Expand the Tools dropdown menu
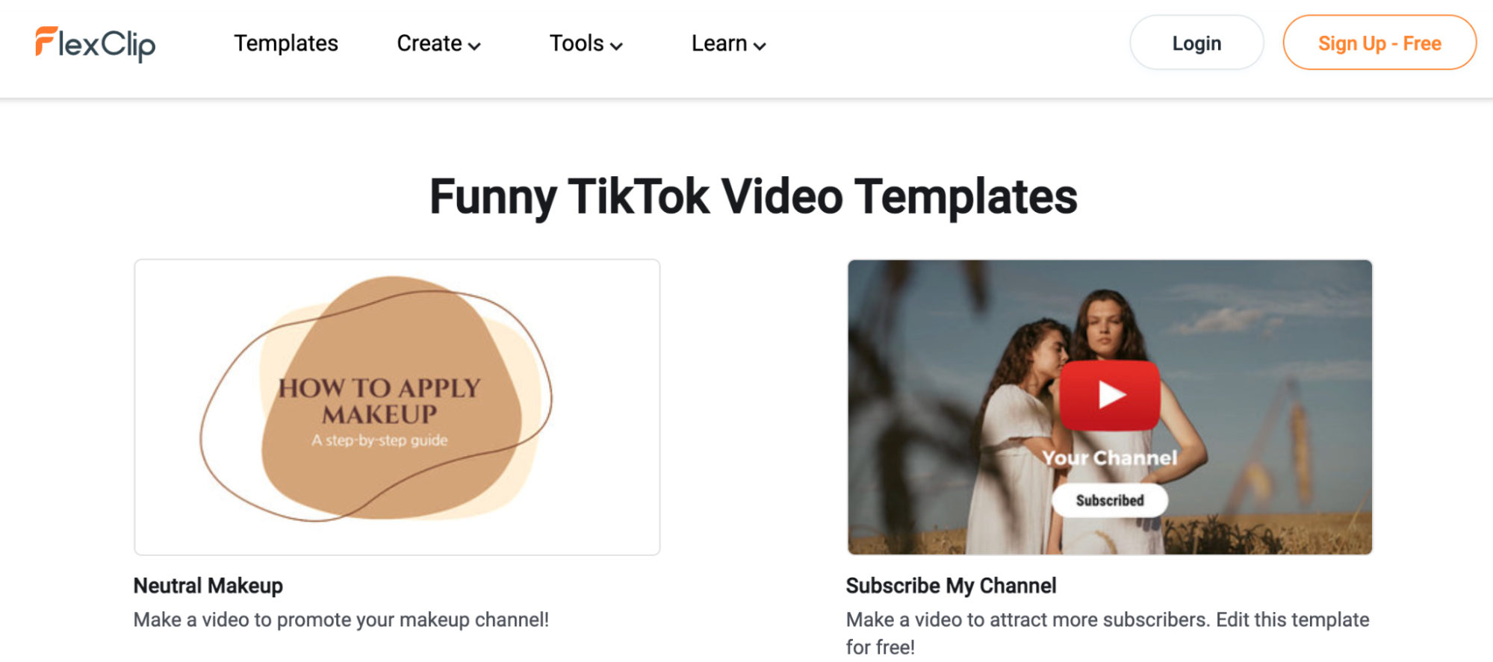 [x=586, y=43]
